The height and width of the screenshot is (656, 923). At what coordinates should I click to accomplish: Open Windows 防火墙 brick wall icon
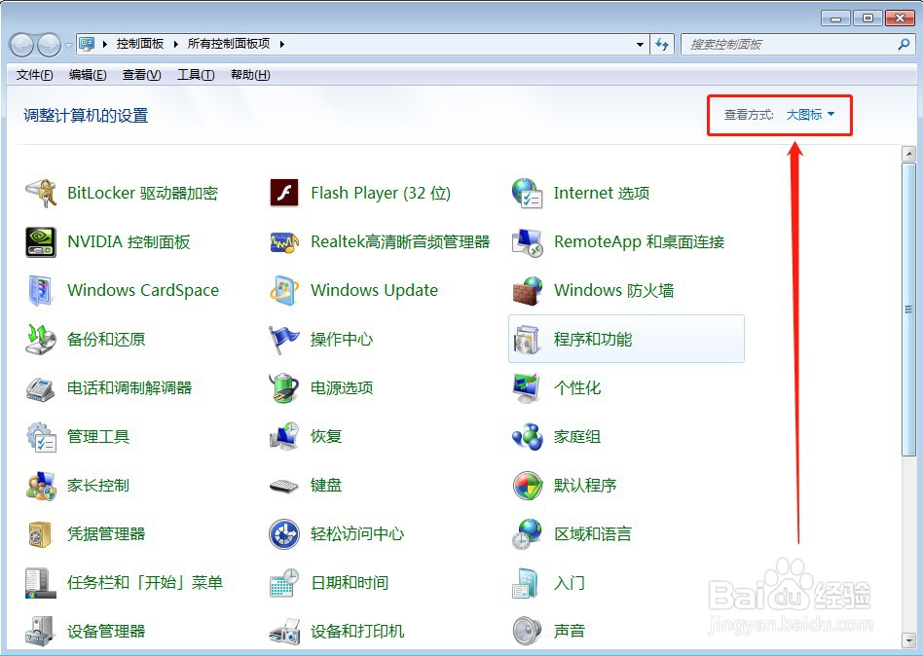[527, 291]
